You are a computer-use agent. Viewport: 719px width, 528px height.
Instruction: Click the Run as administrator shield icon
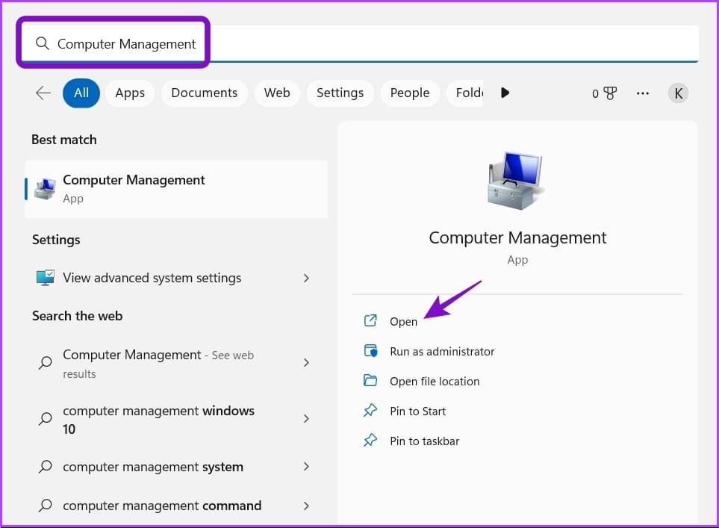(x=370, y=351)
